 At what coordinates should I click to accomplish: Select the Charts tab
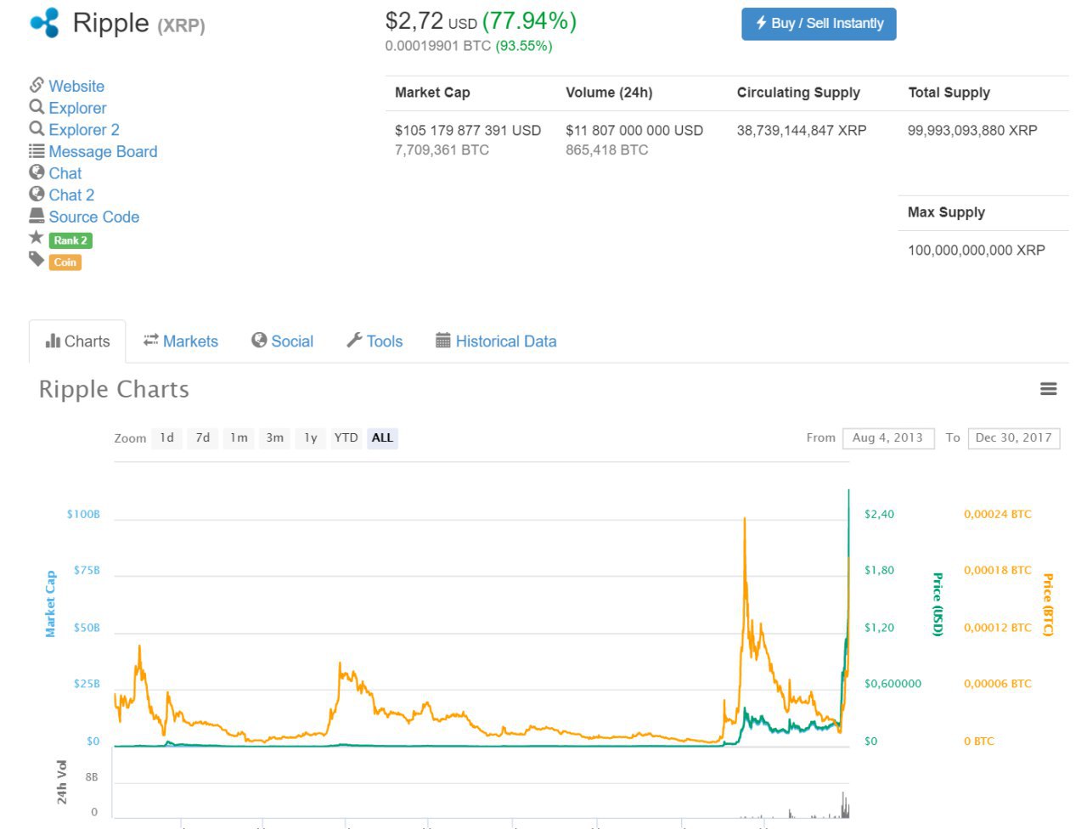tap(77, 341)
